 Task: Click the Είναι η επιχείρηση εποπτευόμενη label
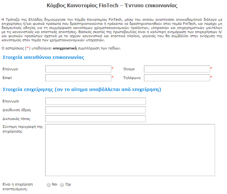click(x=18, y=187)
